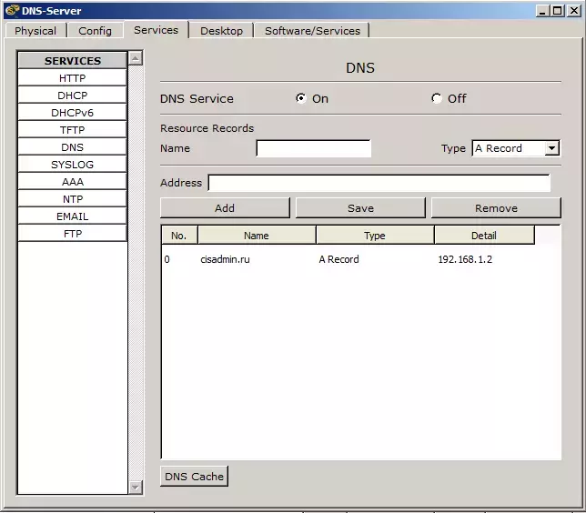The image size is (586, 513).
Task: Open DHCPv6 service settings
Action: [x=73, y=113]
